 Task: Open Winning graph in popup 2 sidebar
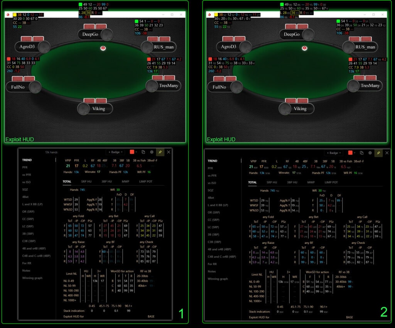click(218, 279)
